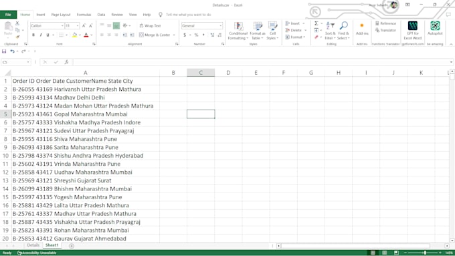Screen dimensions: 455x256
Task: Toggle Align Left
Action: (102, 35)
